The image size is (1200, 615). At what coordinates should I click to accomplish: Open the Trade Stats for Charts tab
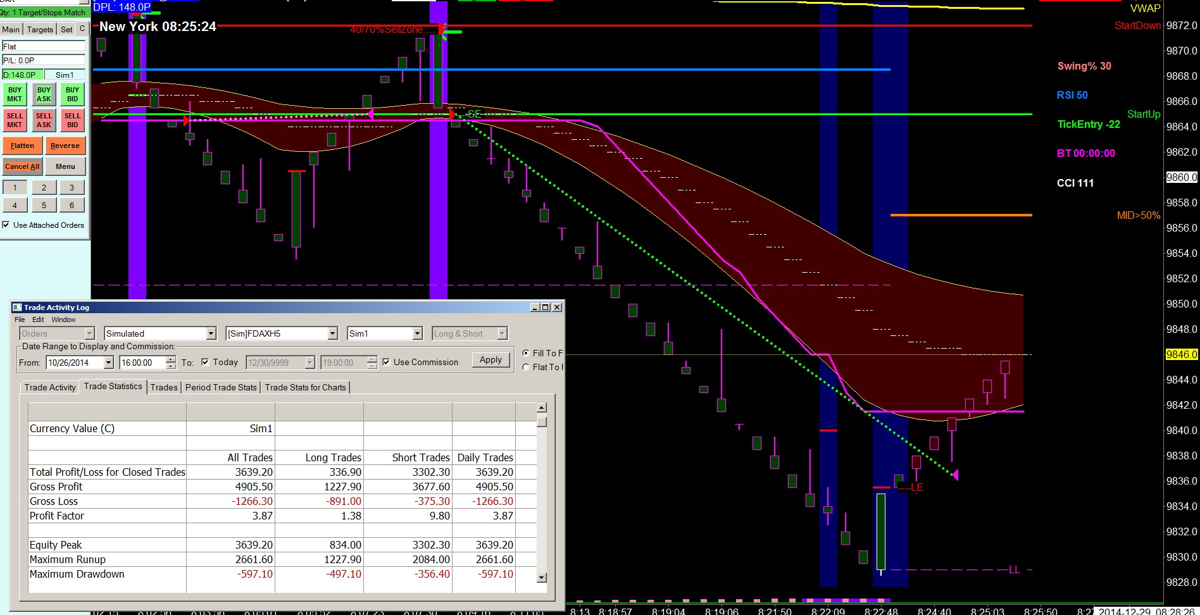(x=306, y=387)
